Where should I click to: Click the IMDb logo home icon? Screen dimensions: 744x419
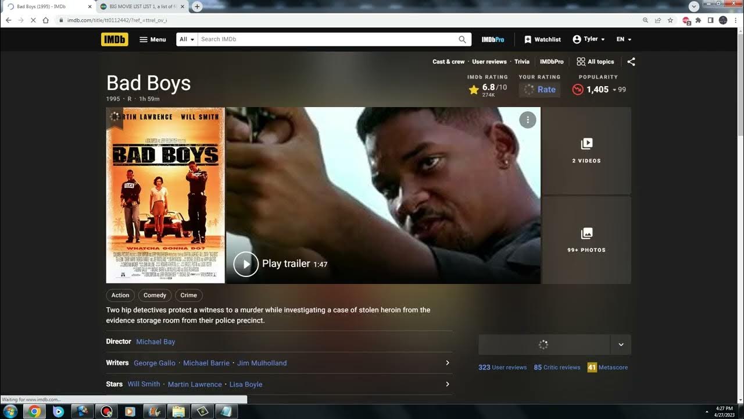coord(115,39)
